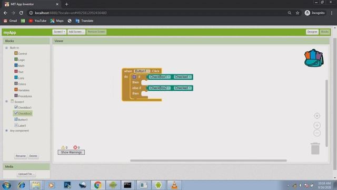Click the Incognito profile indicator
This screenshot has width=337, height=190.
coord(315,13)
